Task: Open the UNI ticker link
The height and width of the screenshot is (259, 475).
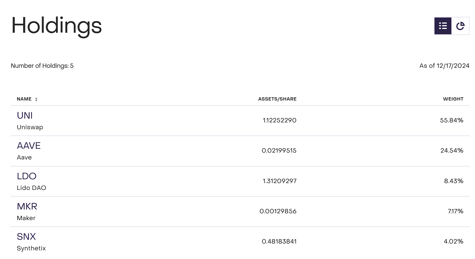Action: point(25,116)
